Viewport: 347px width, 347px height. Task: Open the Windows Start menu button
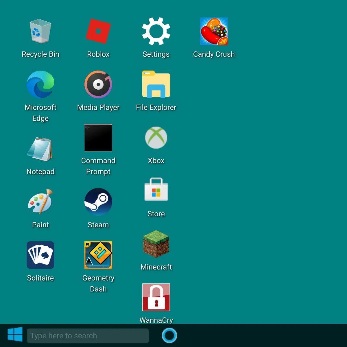click(15, 335)
